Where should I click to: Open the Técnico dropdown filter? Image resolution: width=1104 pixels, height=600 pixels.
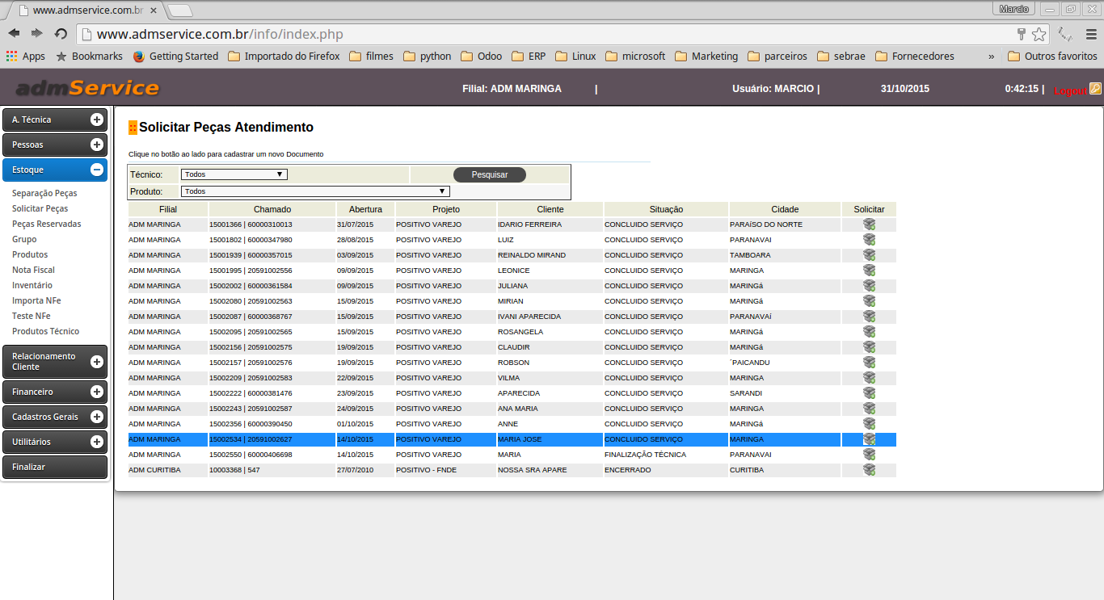234,174
